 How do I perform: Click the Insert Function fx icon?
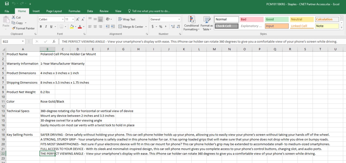pos(54,41)
